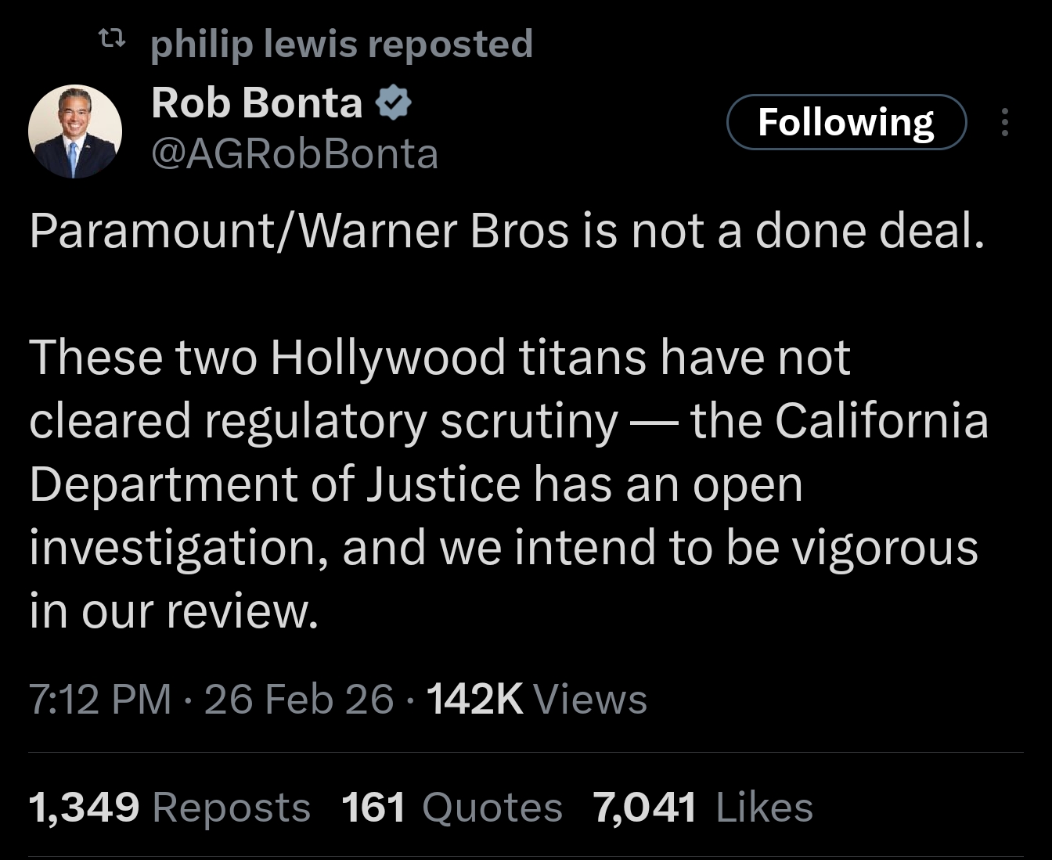Click the first line about Paramount/Warner Bros
Screen dimensions: 1052x860
(506, 232)
